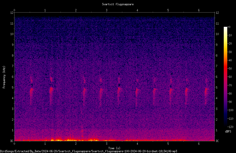Click the Time (s) axis label

coord(114,148)
